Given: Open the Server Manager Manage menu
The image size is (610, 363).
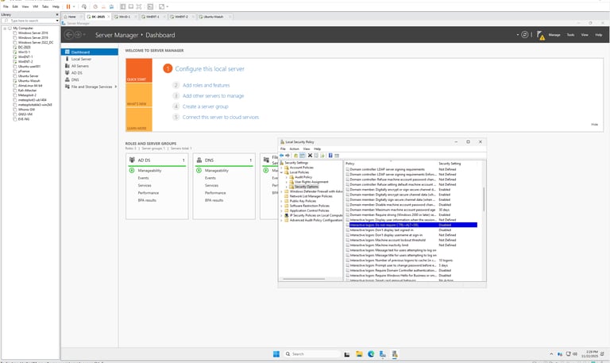Looking at the screenshot, I should point(554,35).
